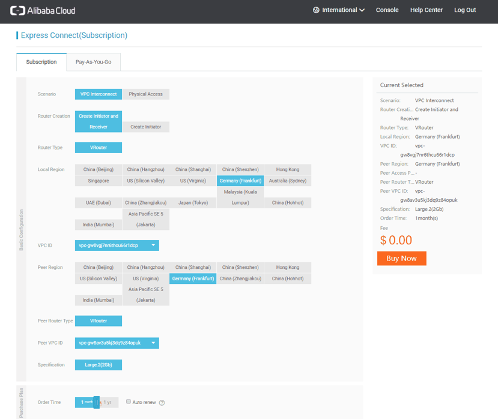Viewport: 498px width, 419px height.
Task: Open the Console link
Action: [387, 10]
